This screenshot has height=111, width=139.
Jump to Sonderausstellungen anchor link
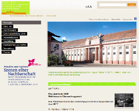pyautogui.click(x=58, y=72)
